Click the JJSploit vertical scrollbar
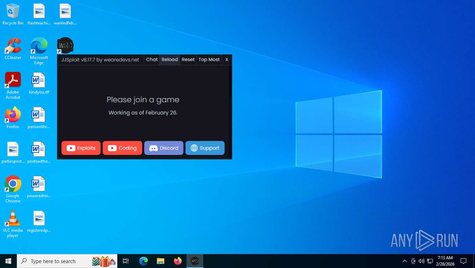This screenshot has height=268, width=475. pyautogui.click(x=230, y=112)
